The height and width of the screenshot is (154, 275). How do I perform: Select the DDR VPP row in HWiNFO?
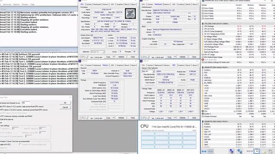click(x=238, y=139)
